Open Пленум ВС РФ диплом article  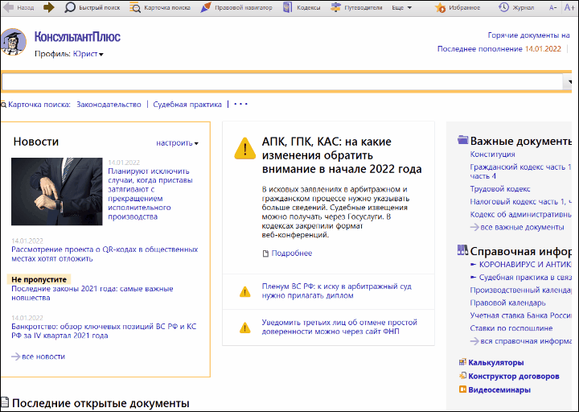[x=336, y=290]
